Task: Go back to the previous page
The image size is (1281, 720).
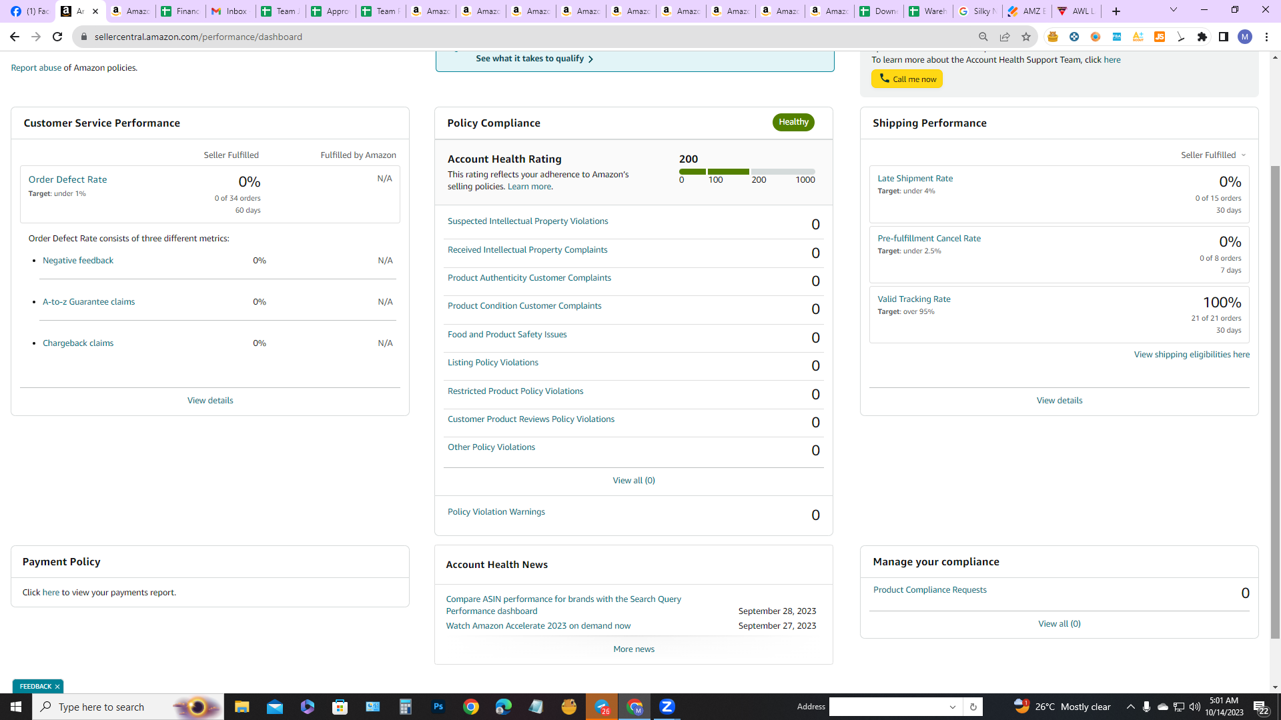Action: [14, 37]
